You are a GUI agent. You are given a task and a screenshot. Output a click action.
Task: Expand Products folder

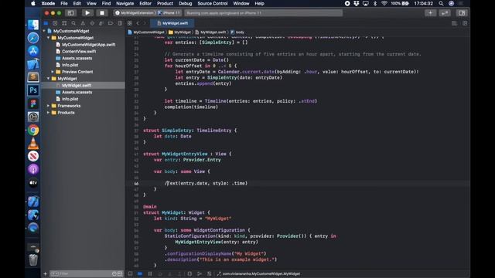[x=48, y=113]
